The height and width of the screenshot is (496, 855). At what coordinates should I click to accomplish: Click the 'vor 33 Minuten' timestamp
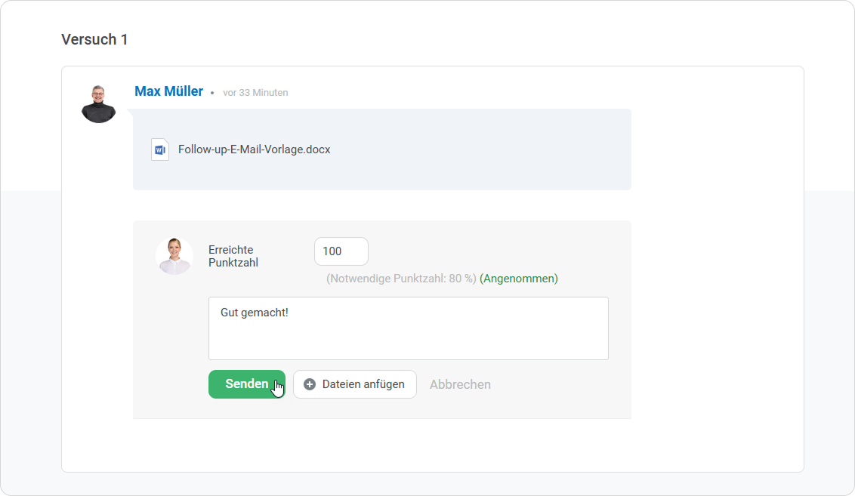pyautogui.click(x=255, y=93)
